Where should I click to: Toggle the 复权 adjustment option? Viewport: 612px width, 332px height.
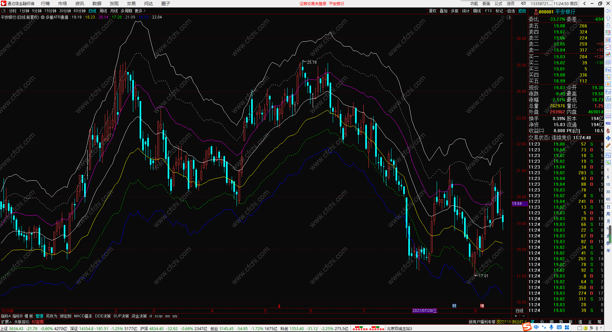(x=433, y=11)
